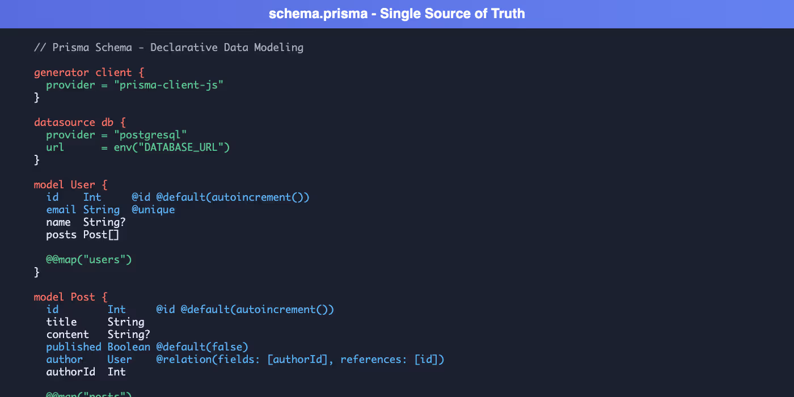This screenshot has height=397, width=794.
Task: Click the @@map("users") attribute
Action: click(89, 260)
